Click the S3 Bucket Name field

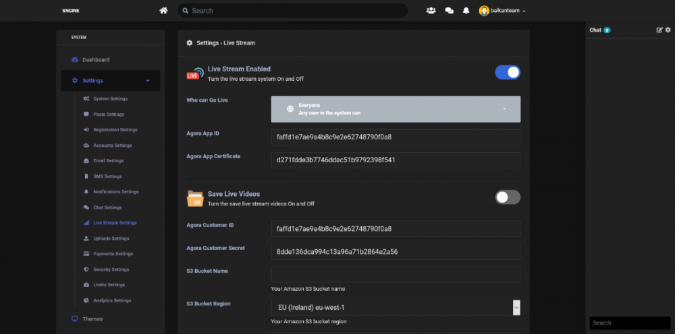click(396, 275)
